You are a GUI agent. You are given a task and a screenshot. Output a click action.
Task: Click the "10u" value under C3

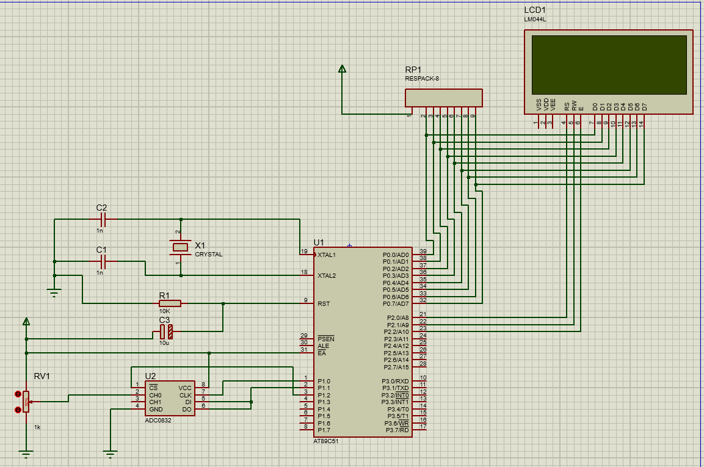pyautogui.click(x=164, y=343)
